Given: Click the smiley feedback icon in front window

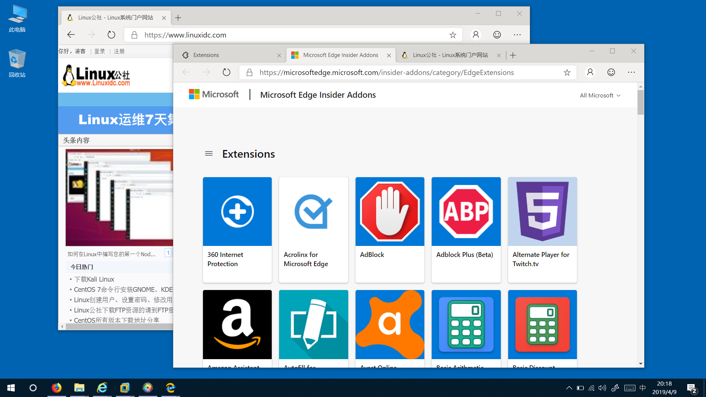Looking at the screenshot, I should coord(611,72).
